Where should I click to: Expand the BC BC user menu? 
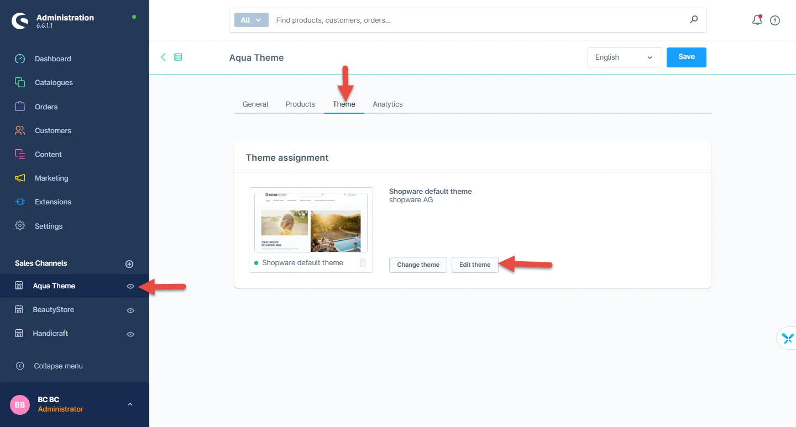[130, 404]
